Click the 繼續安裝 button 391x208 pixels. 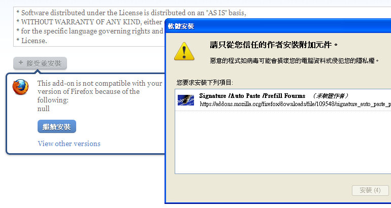coord(57,126)
